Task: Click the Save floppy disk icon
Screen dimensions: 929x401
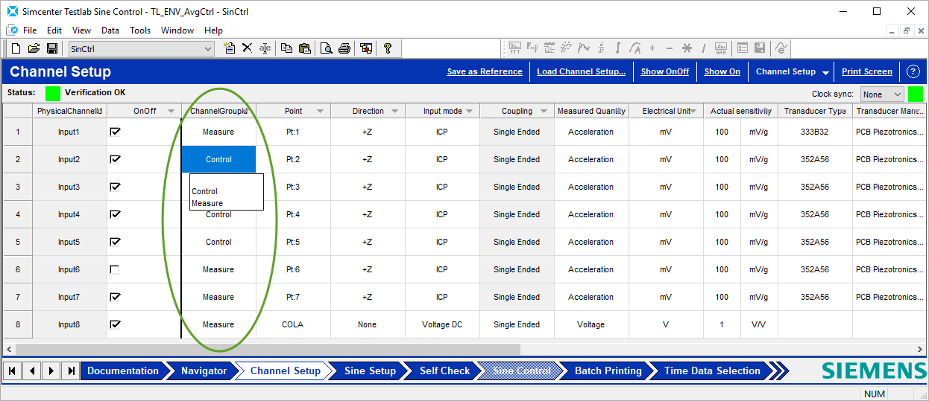Action: tap(51, 48)
